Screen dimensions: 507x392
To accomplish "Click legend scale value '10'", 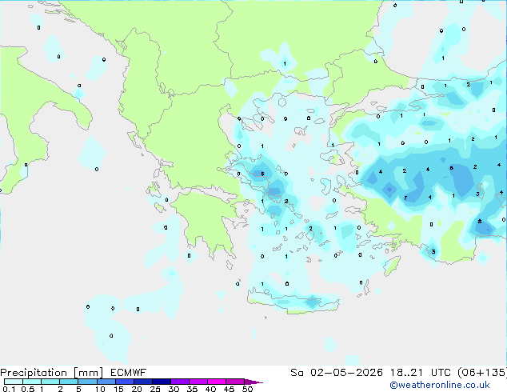I will pos(100,389).
